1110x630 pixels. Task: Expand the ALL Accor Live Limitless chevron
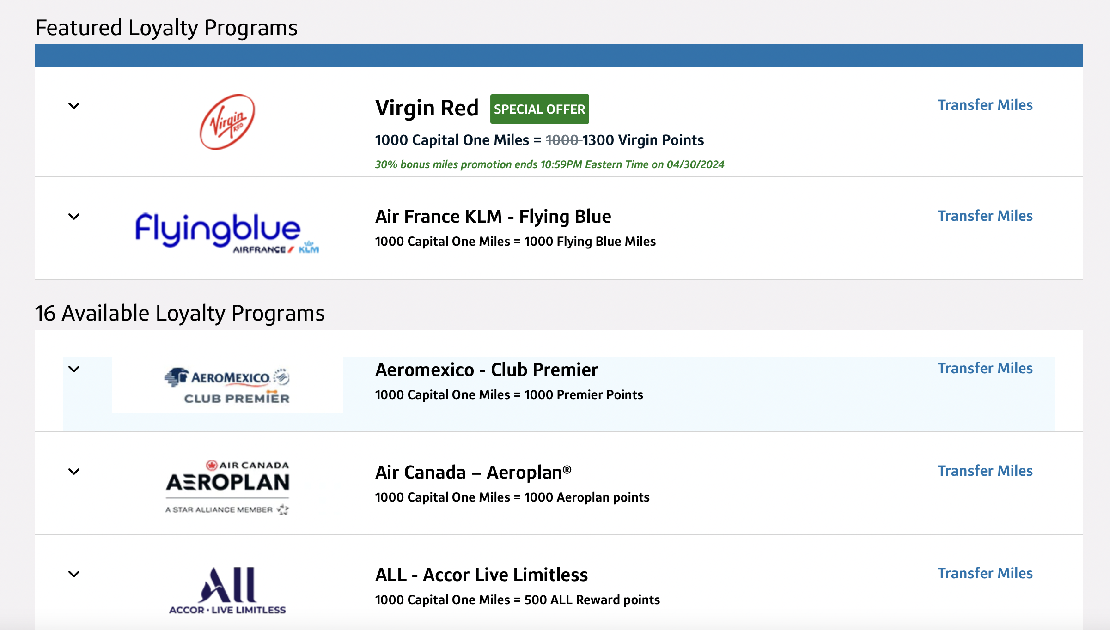pyautogui.click(x=74, y=574)
